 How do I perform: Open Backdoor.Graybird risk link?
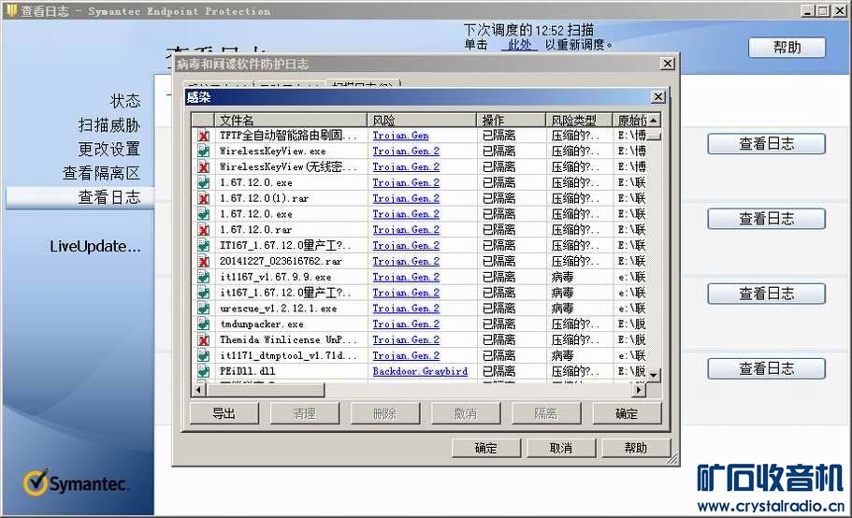pyautogui.click(x=420, y=371)
